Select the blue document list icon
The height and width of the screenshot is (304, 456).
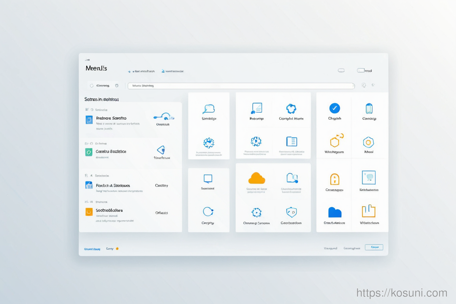(292, 142)
